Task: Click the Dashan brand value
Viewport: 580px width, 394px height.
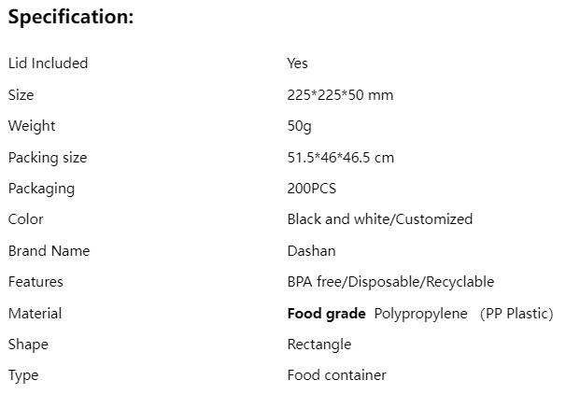Action: (311, 251)
